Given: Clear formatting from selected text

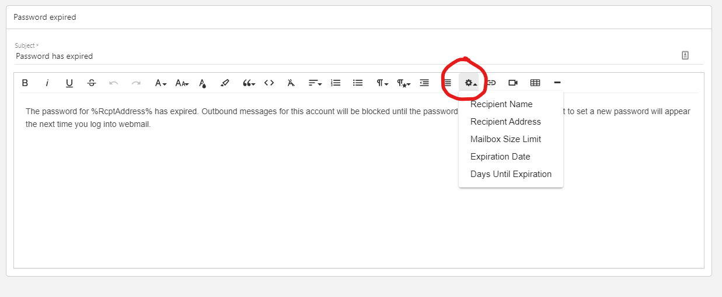Looking at the screenshot, I should (291, 83).
